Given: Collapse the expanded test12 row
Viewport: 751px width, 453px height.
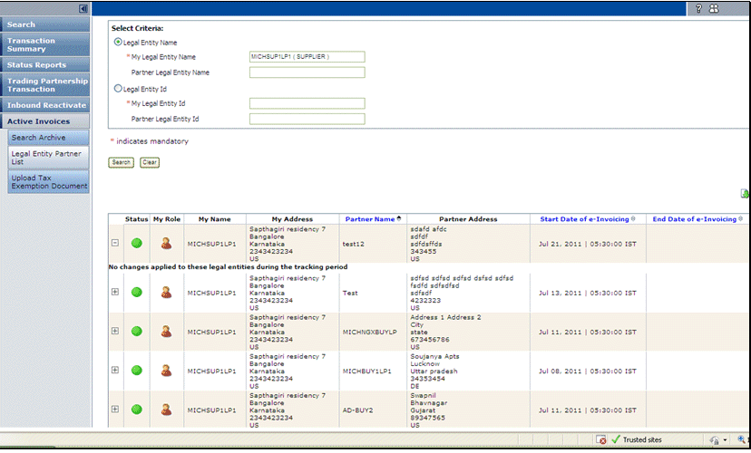Looking at the screenshot, I should click(115, 243).
